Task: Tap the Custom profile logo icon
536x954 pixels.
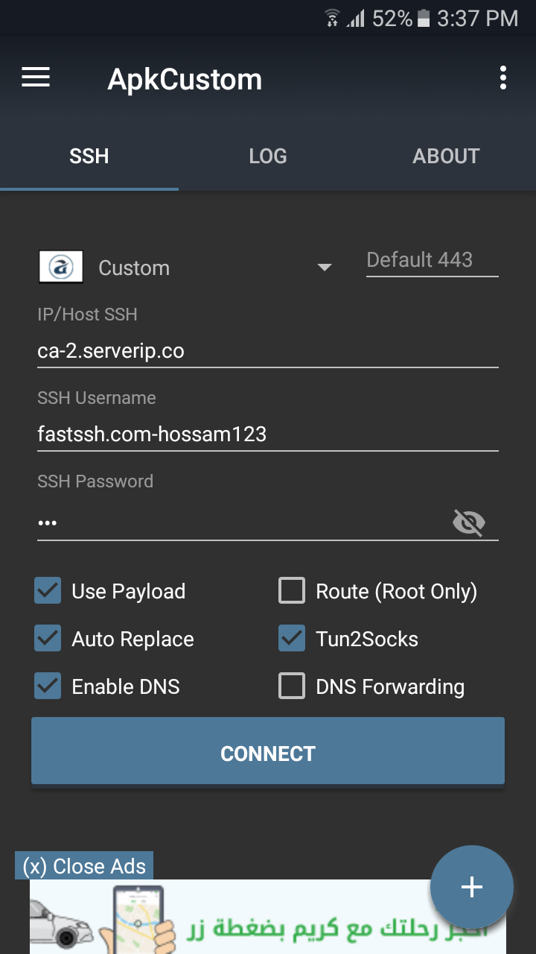Action: click(x=60, y=268)
